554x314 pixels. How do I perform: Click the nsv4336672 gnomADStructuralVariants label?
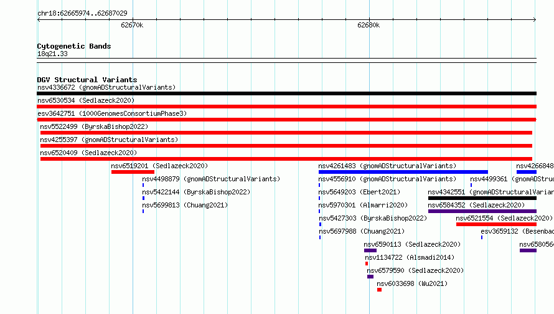coord(106,87)
